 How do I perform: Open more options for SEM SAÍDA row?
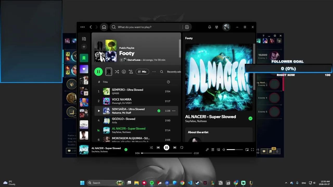click(x=174, y=111)
